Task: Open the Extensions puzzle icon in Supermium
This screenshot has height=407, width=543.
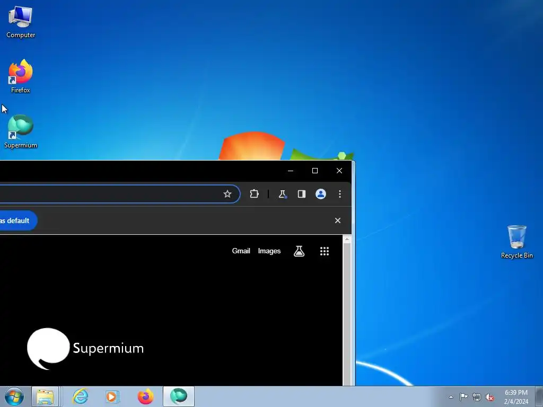Action: pos(254,194)
